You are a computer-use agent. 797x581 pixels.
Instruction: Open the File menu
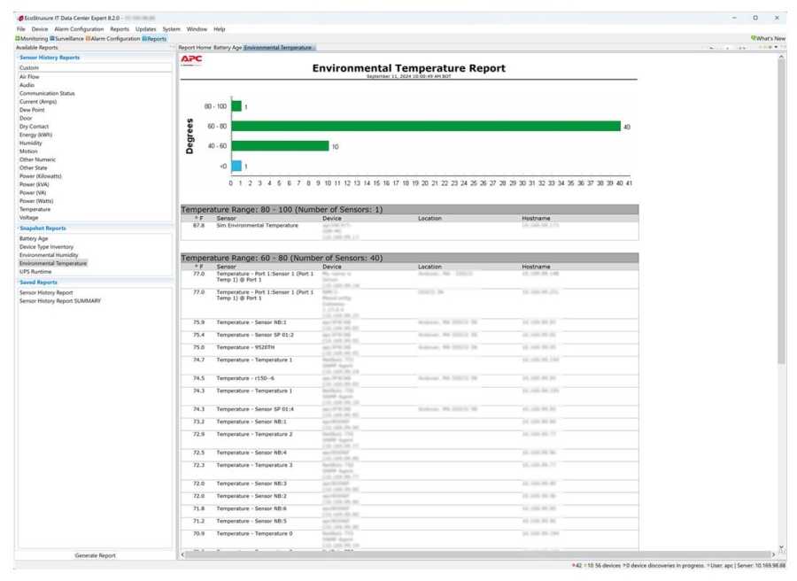coord(21,29)
